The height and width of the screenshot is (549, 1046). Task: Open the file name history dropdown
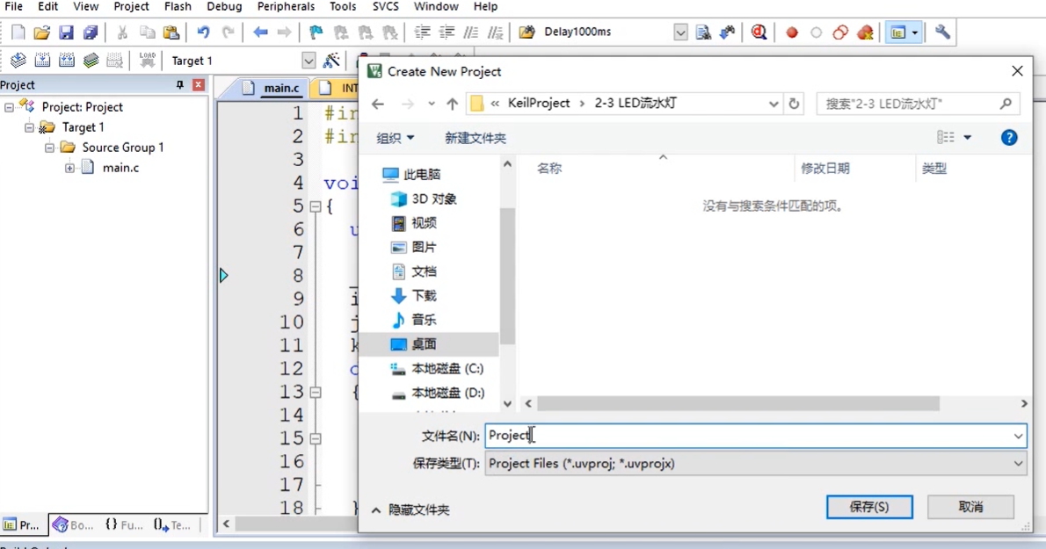(1018, 436)
